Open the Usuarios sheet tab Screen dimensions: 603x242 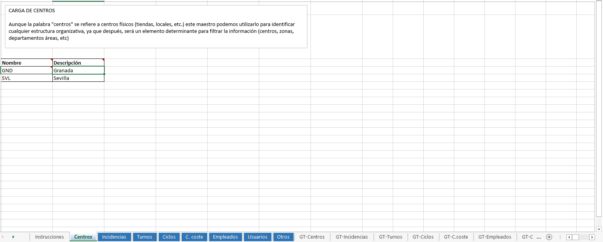(257, 237)
